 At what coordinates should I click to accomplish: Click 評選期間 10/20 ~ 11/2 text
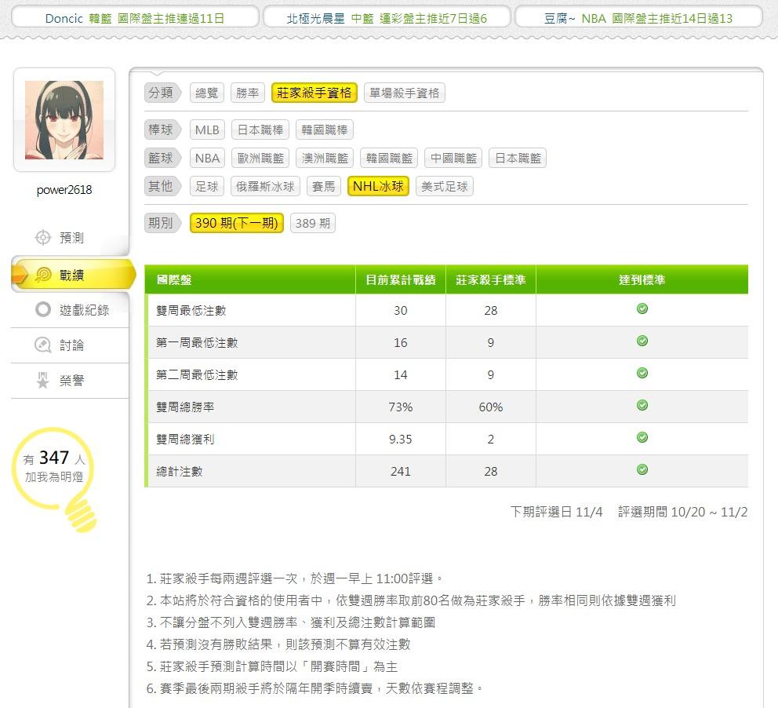683,512
